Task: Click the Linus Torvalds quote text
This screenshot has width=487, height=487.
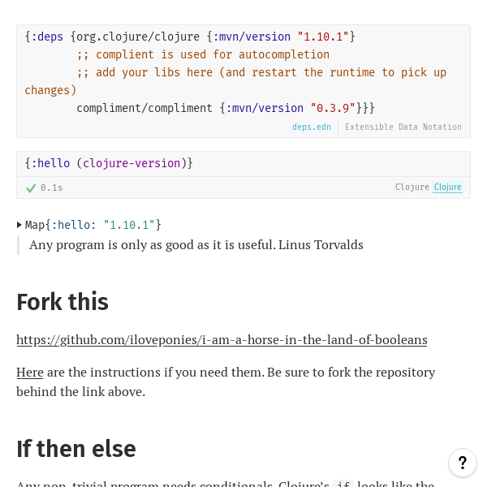Action: click(x=196, y=244)
